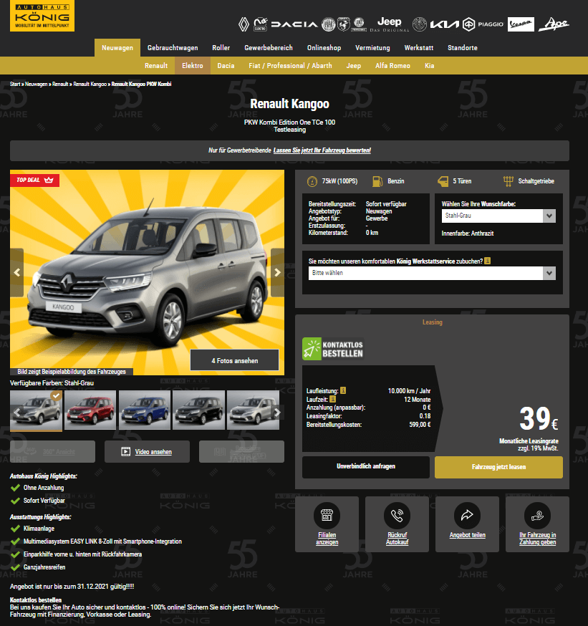The width and height of the screenshot is (588, 626).
Task: Click the Filialen anzeigen link text
Action: pos(327,539)
